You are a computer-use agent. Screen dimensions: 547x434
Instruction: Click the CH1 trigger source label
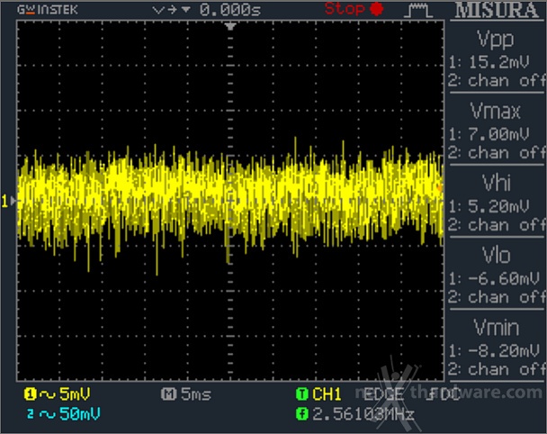[327, 394]
